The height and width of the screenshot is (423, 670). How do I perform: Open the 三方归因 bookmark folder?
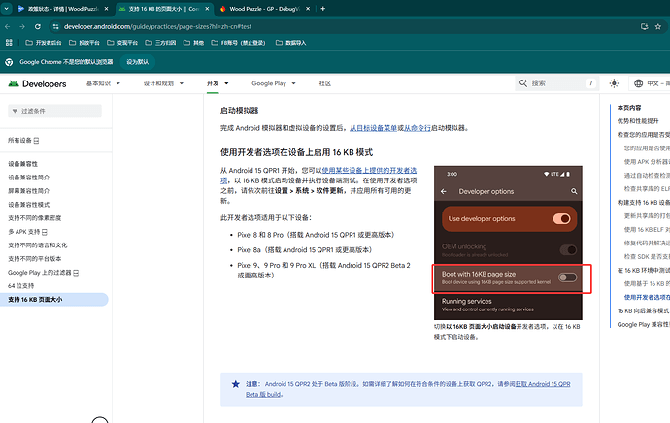[160, 43]
